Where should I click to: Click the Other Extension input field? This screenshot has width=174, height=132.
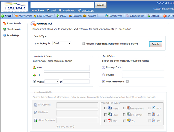coord(77,120)
